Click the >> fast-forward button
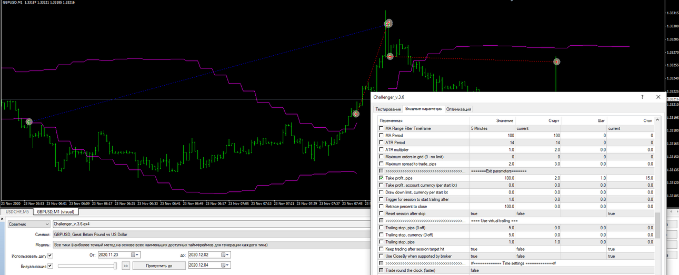Screen dimensions: 679x275 click(126, 266)
